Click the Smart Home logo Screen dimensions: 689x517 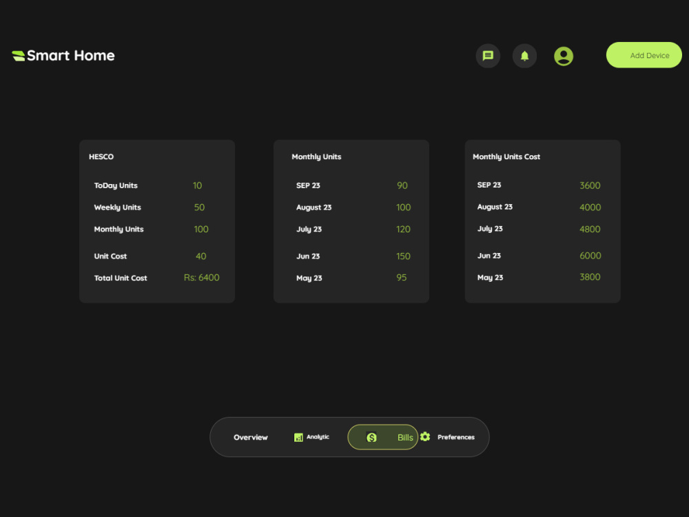coord(63,55)
